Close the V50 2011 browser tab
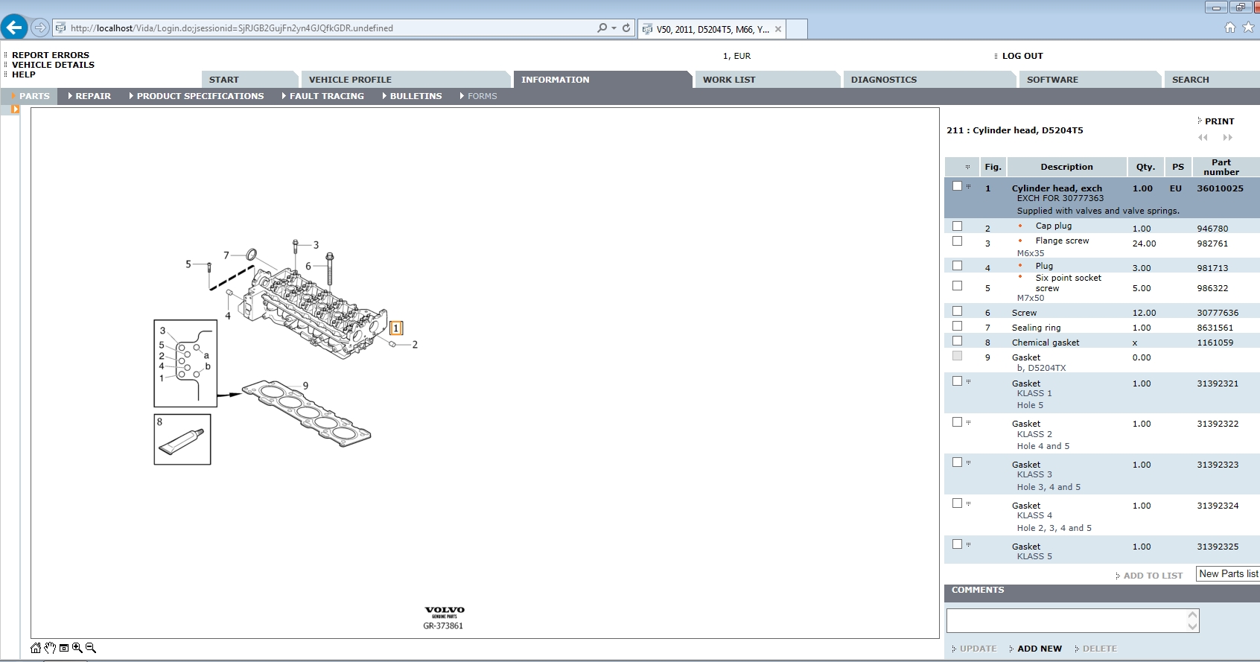1260x662 pixels. [x=778, y=29]
